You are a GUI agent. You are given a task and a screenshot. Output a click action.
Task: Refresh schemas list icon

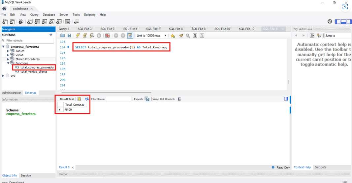click(x=51, y=35)
